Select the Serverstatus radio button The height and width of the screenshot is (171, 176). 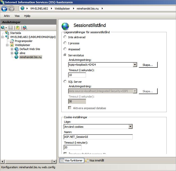click(x=65, y=55)
